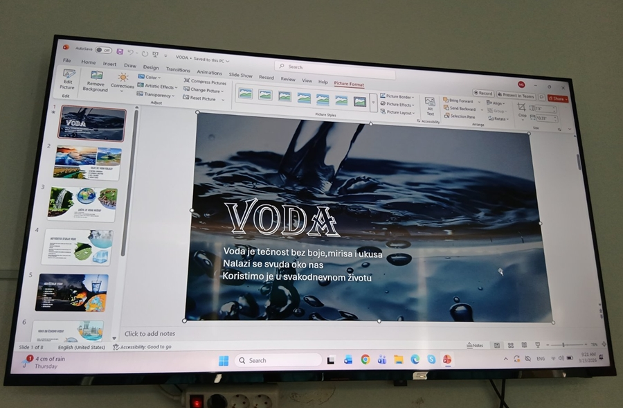The image size is (623, 408).
Task: Open Google Chrome from the taskbar
Action: [x=365, y=360]
